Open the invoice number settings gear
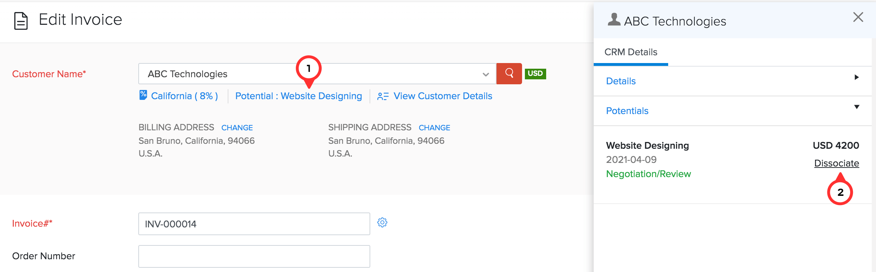This screenshot has width=876, height=272. (x=382, y=222)
